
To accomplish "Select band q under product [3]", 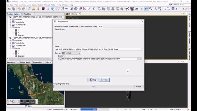I will [18, 33].
